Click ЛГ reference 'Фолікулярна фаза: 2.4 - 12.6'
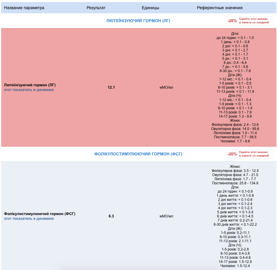The height and width of the screenshot is (270, 277). click(x=235, y=125)
